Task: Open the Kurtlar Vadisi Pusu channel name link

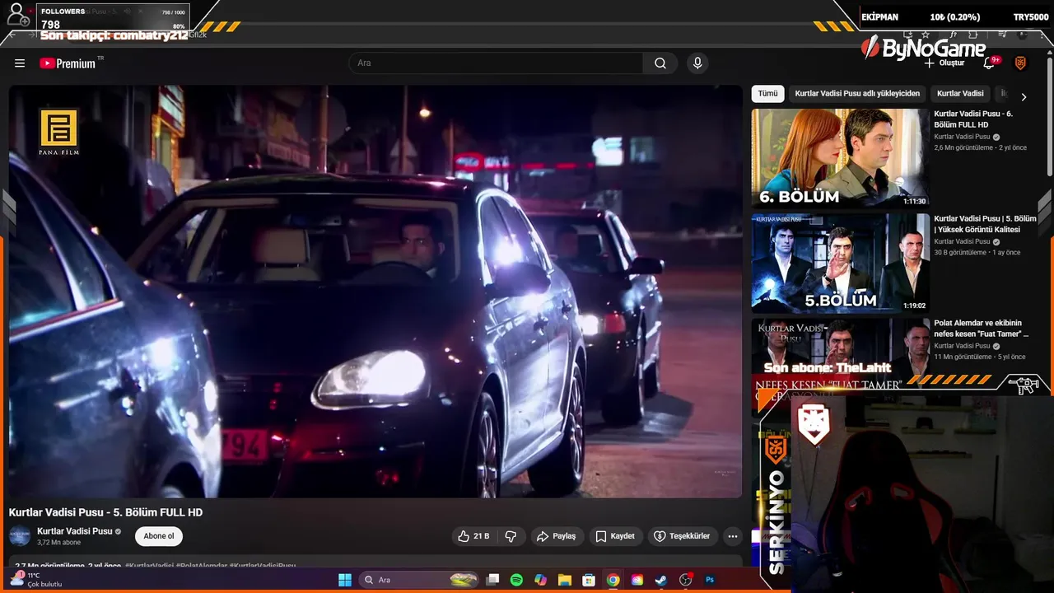Action: tap(75, 531)
